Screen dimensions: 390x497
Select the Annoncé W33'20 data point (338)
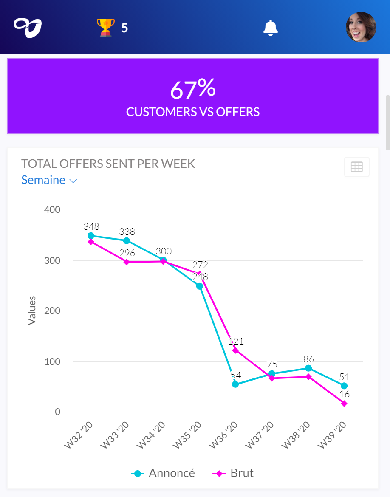(x=127, y=241)
